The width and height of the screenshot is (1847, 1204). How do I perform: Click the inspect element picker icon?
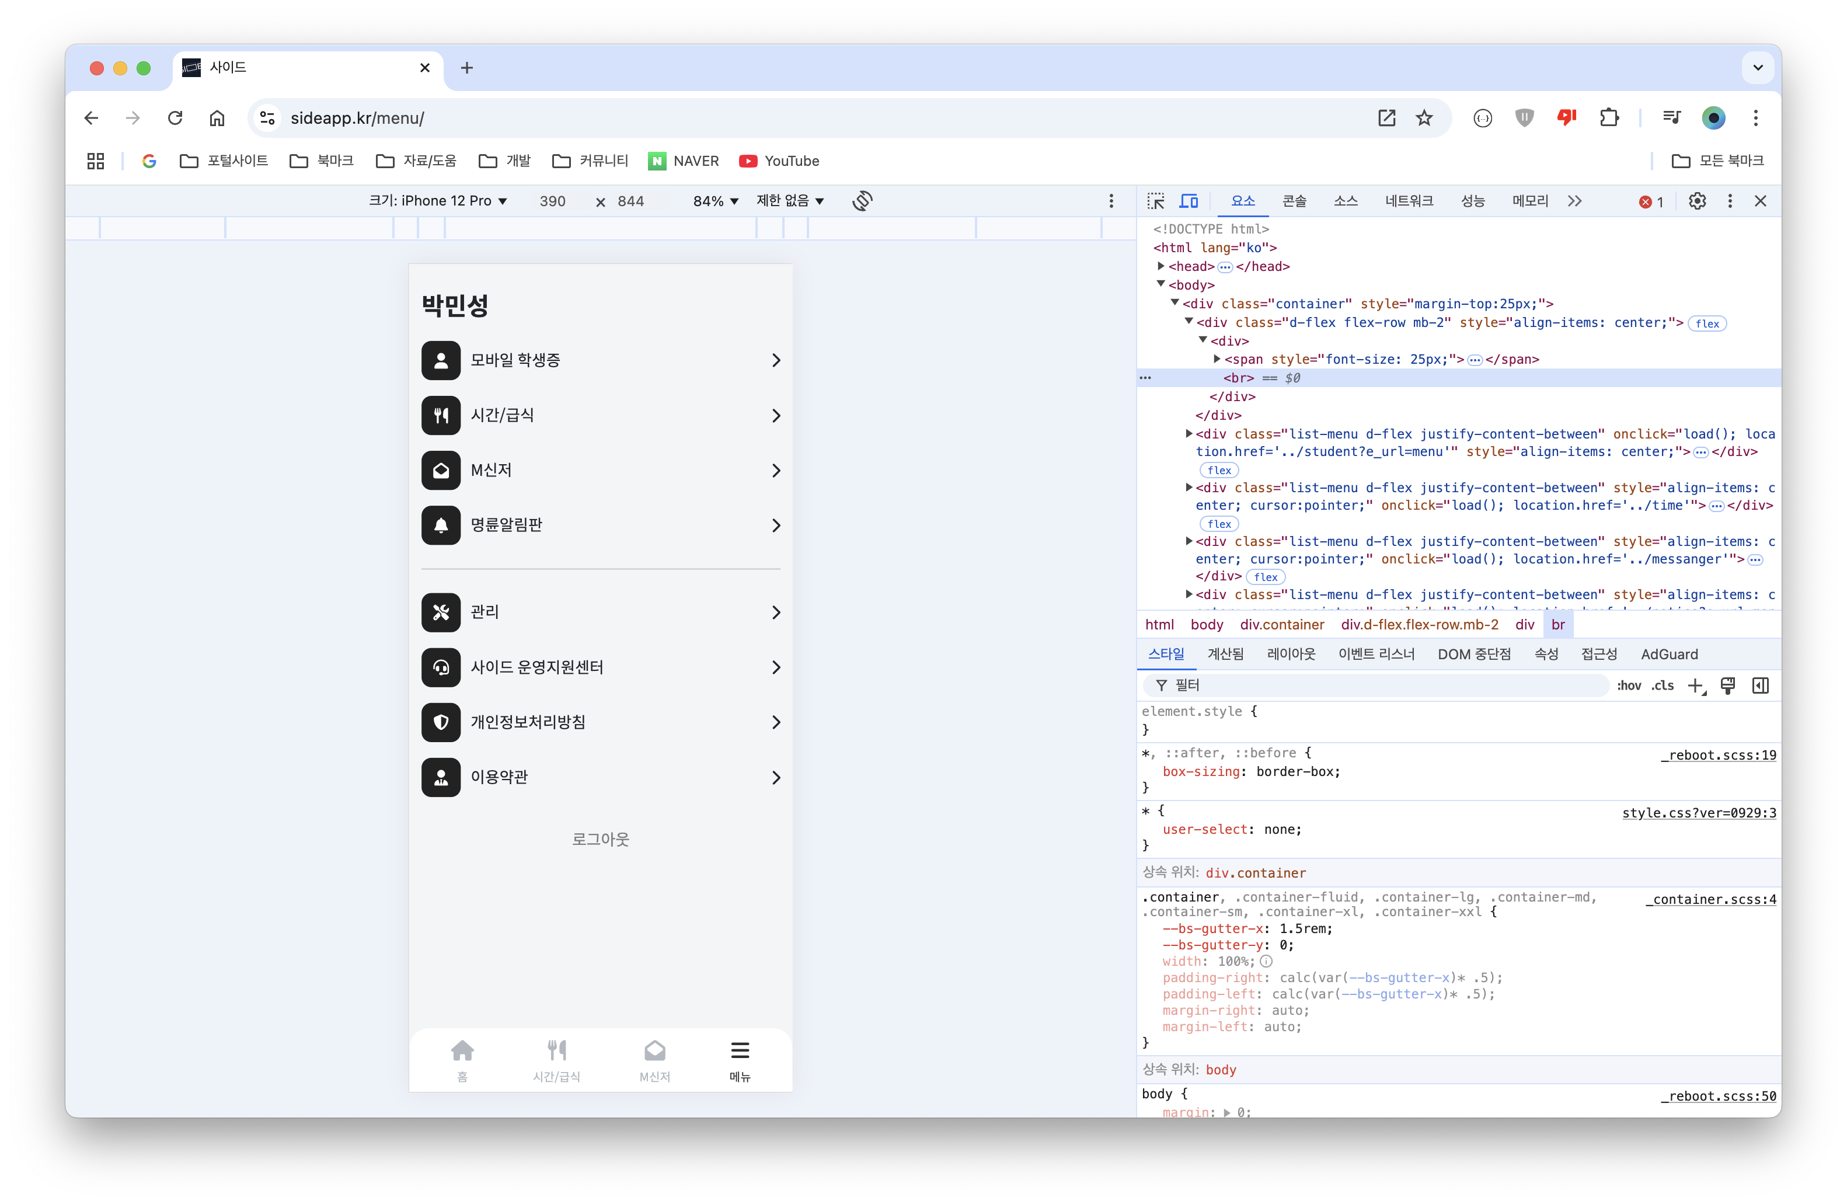(1155, 201)
